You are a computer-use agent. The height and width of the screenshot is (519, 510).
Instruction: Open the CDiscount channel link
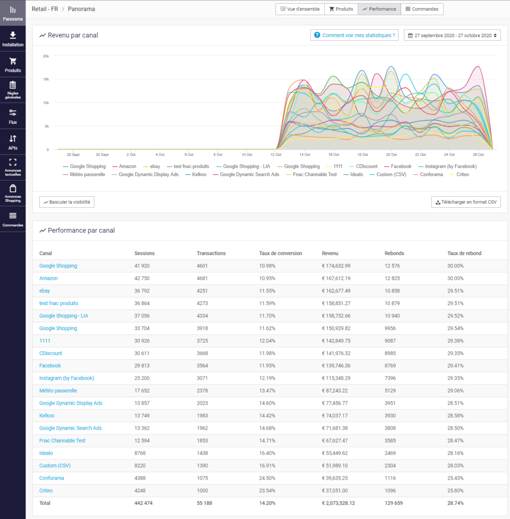pos(51,353)
